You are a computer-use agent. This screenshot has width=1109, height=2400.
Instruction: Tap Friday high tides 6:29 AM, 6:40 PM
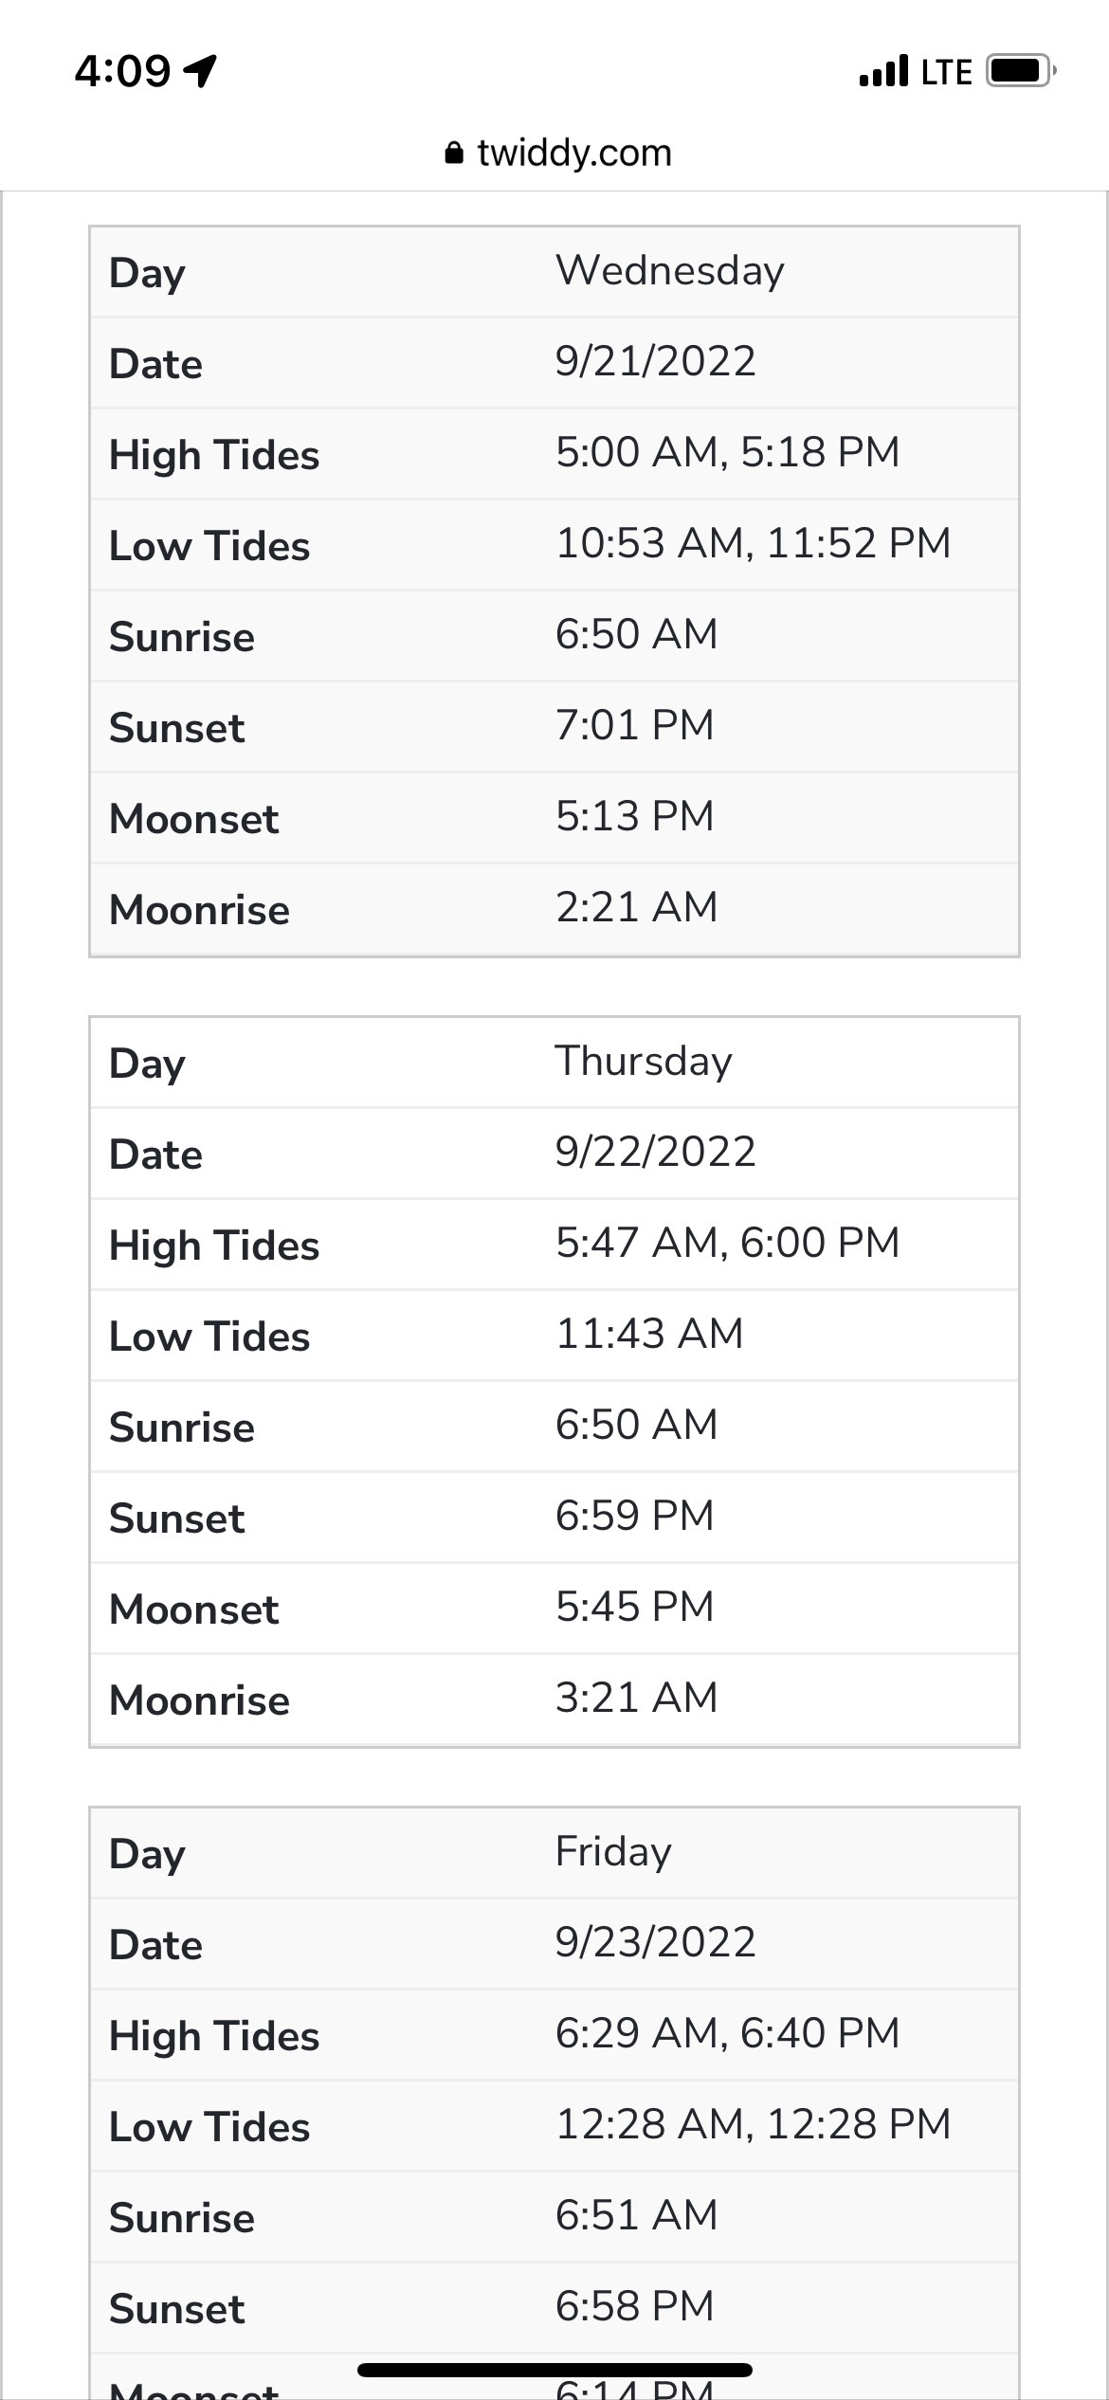coord(727,2034)
